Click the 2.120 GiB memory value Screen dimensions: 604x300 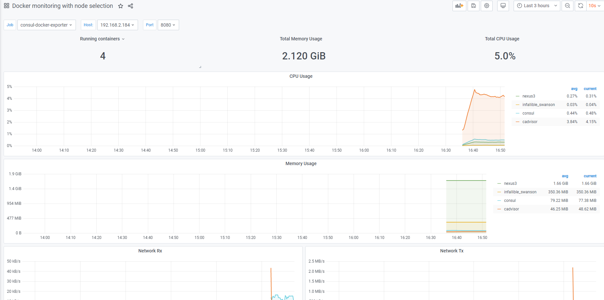point(304,56)
